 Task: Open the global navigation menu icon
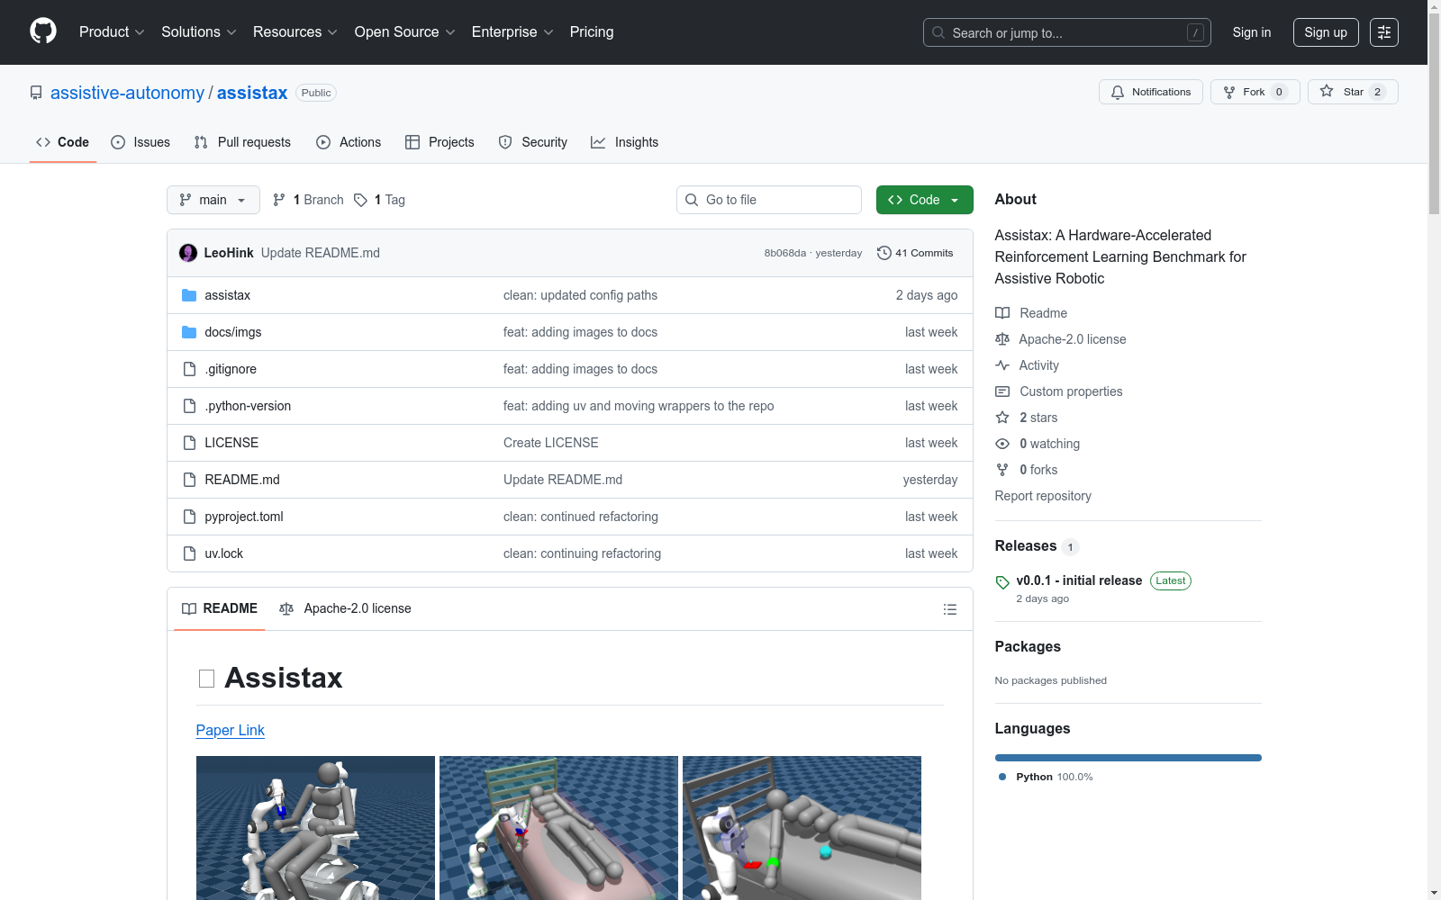click(1384, 32)
